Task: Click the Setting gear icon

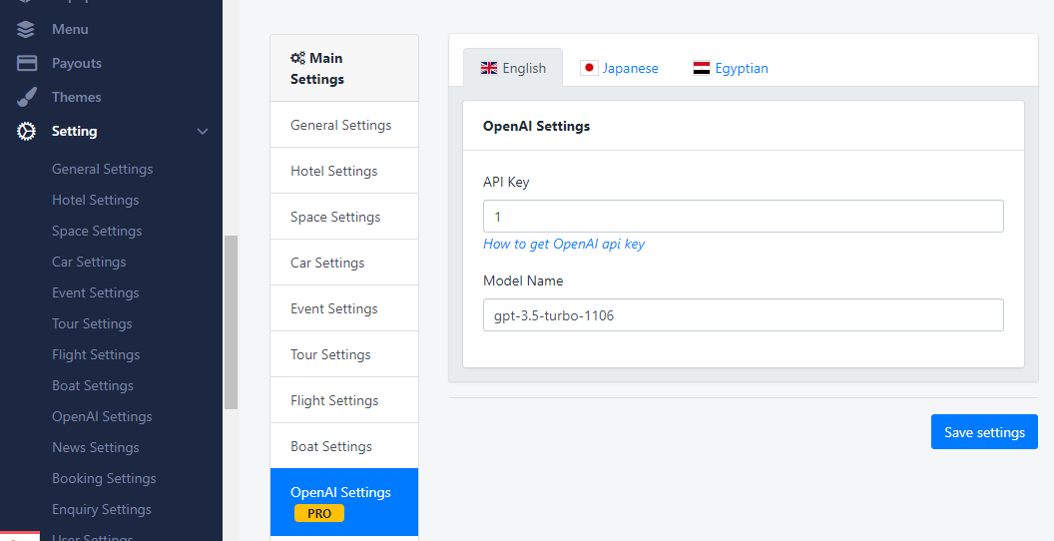Action: pyautogui.click(x=27, y=131)
